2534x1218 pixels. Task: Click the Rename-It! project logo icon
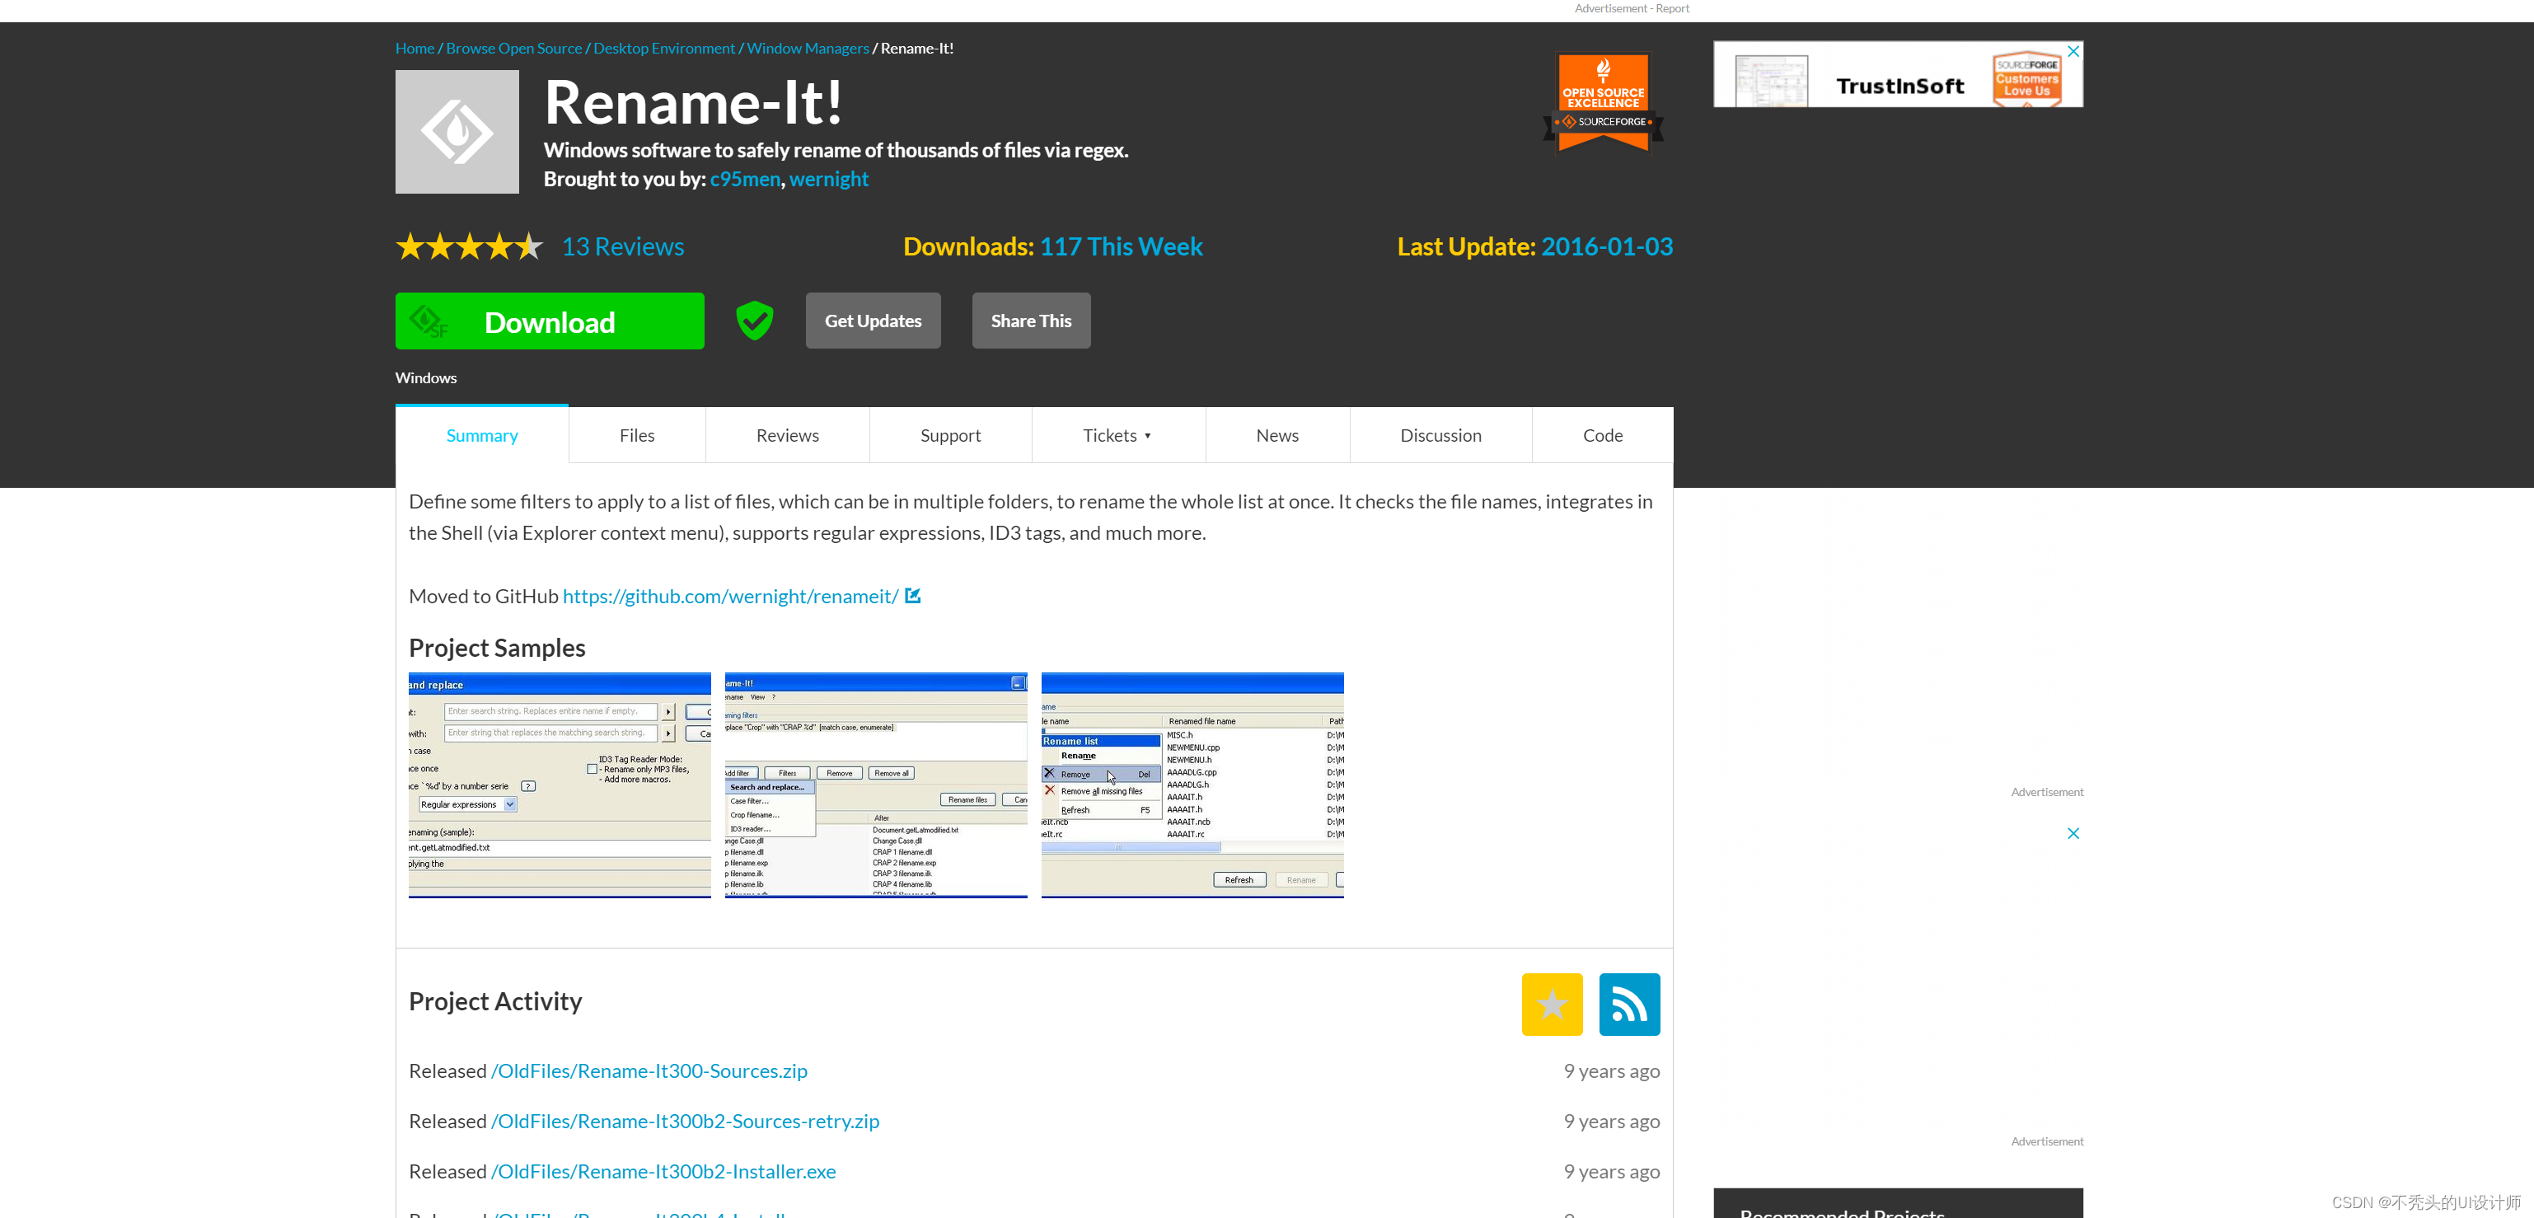coord(457,132)
